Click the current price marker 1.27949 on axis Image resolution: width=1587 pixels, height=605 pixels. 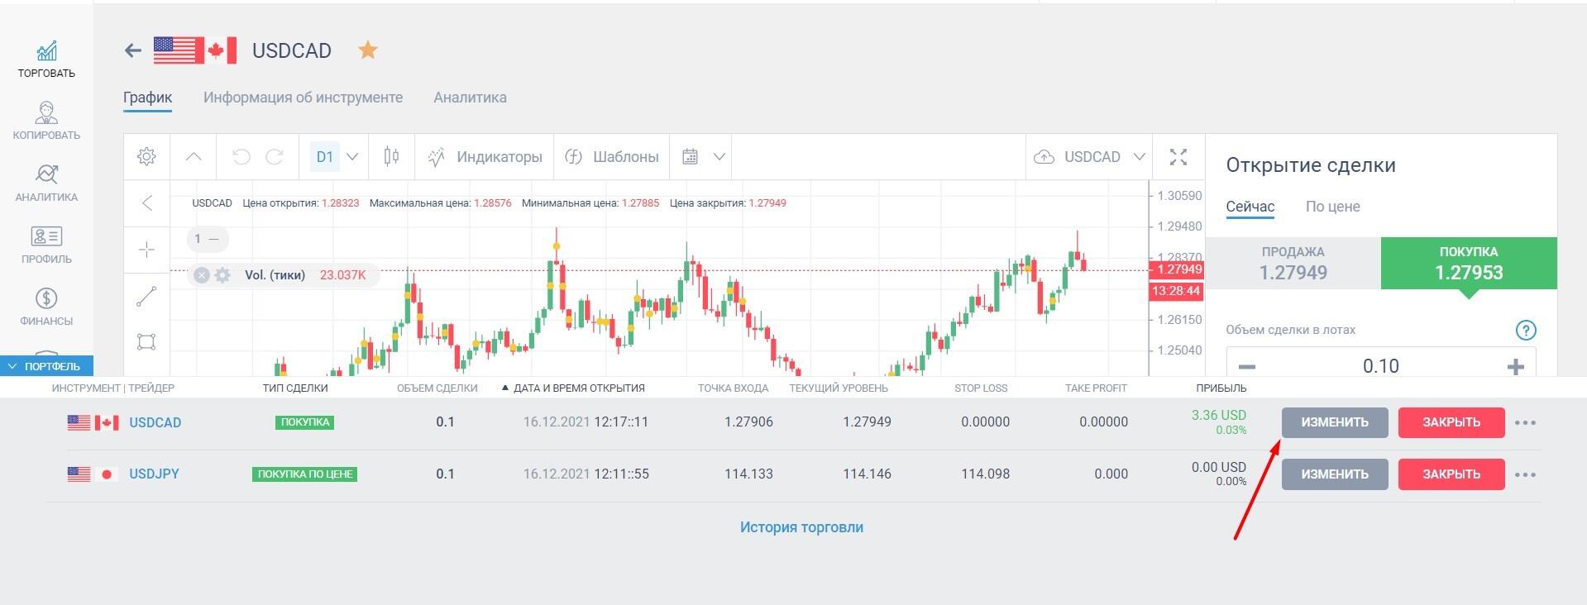tap(1176, 269)
